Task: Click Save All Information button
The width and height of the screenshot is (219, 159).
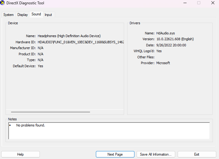Action: pyautogui.click(x=156, y=154)
